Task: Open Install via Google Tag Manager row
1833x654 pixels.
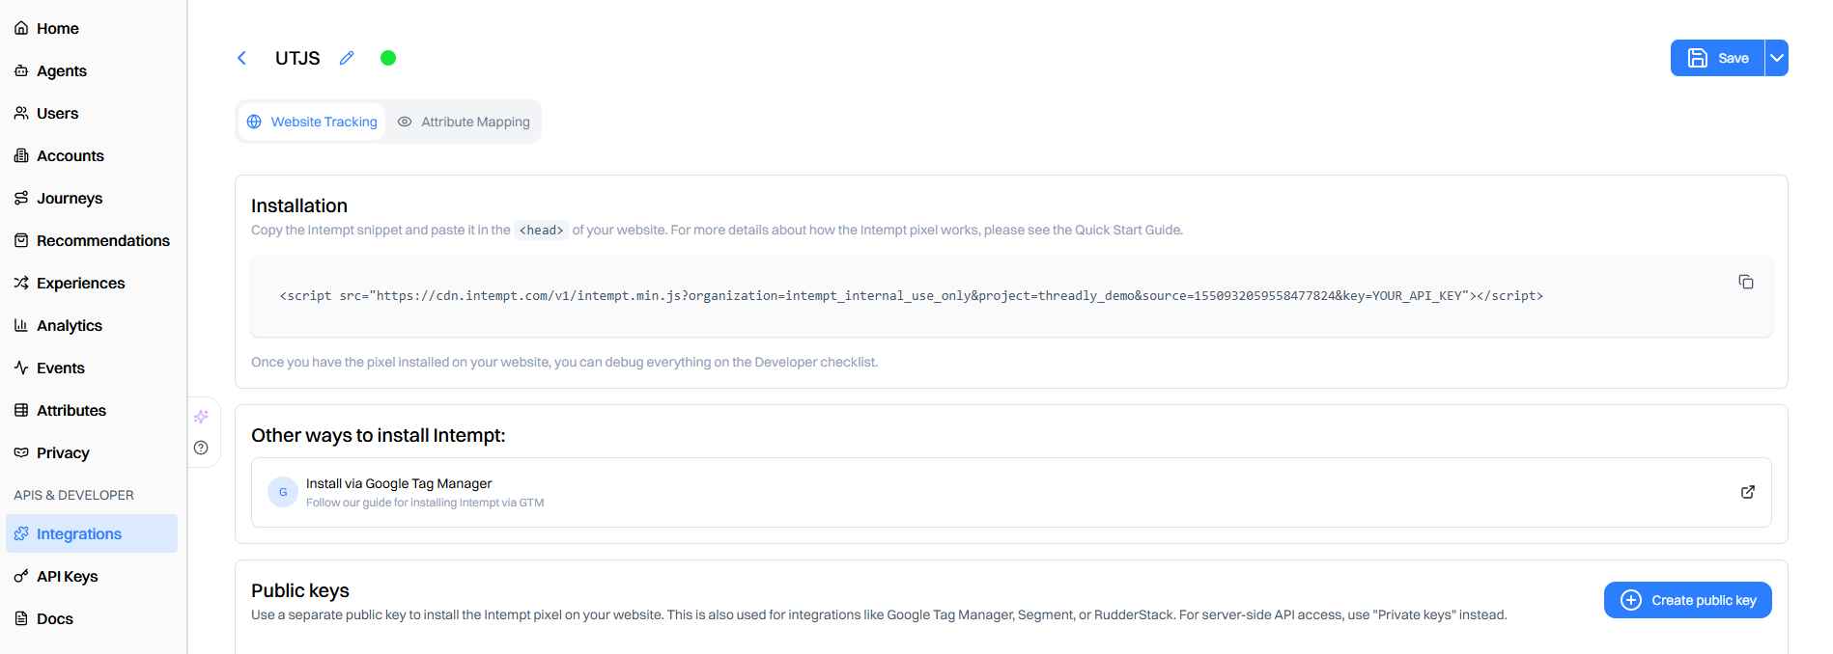Action: (x=1011, y=492)
